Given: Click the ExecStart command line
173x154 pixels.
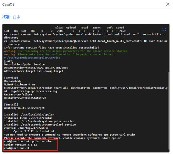Looking at the screenshot, I should pyautogui.click(x=83, y=88).
